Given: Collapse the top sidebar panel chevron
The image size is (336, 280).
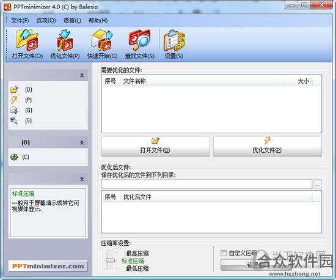Looking at the screenshot, I should 82,75.
